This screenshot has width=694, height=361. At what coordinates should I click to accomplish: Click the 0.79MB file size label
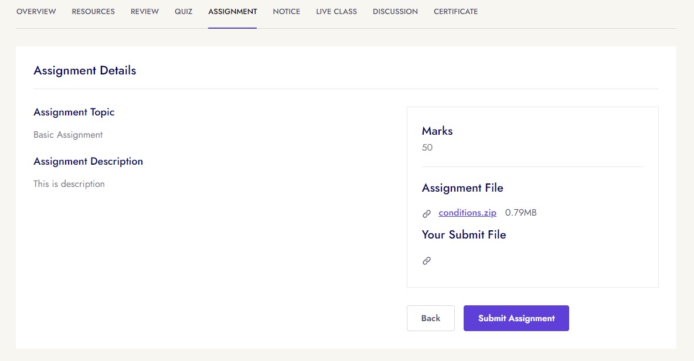click(520, 213)
